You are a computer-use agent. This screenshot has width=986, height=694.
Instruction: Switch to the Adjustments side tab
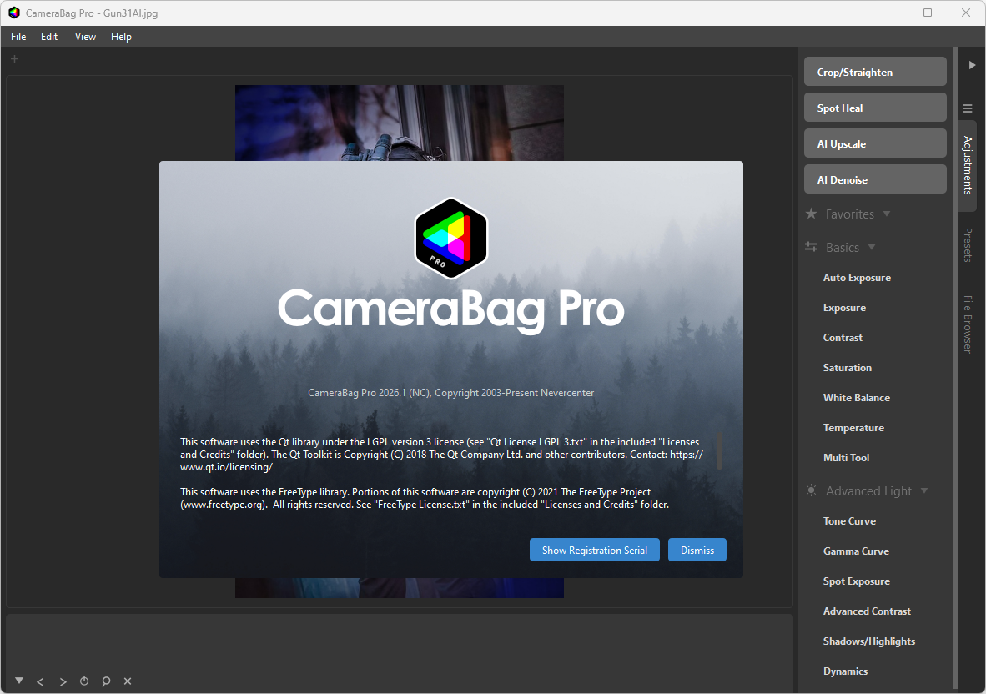(968, 165)
